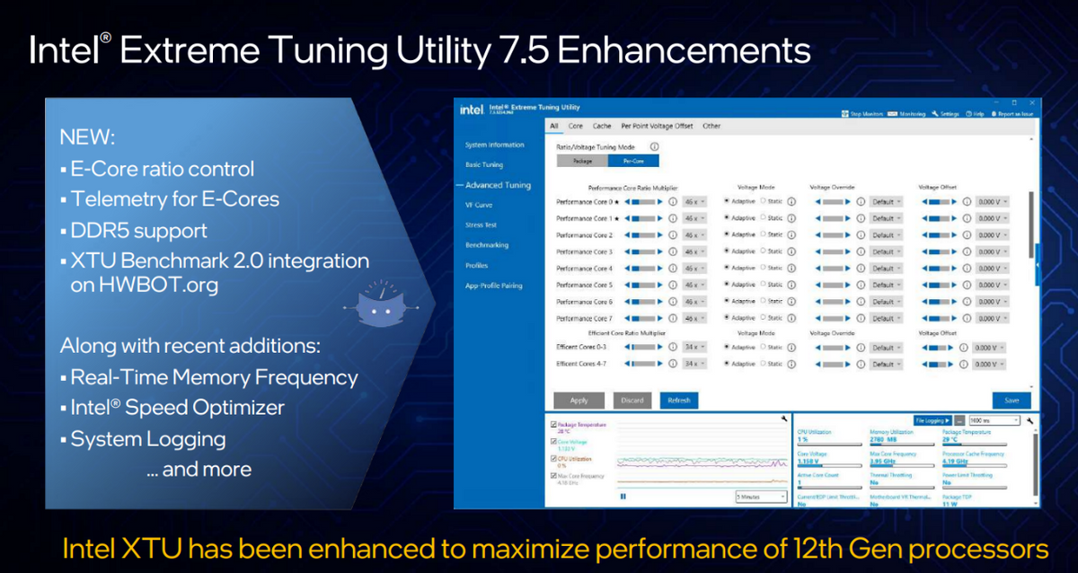Click the Intel logo in XTU window
The height and width of the screenshot is (573, 1078).
(472, 110)
